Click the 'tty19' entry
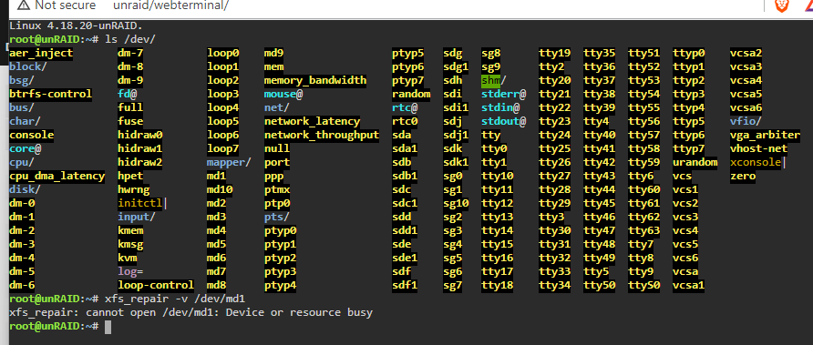Screen dimensions: 813x345 (555, 53)
